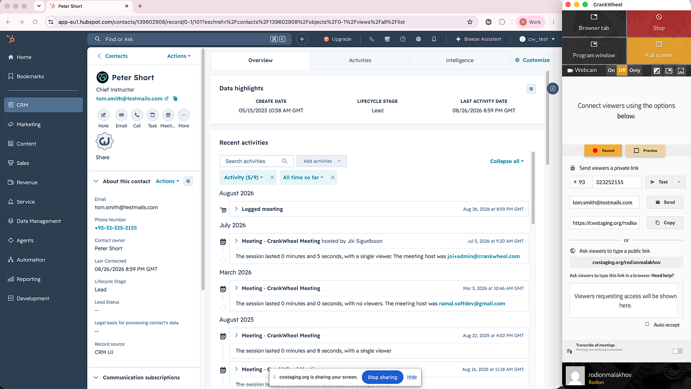The width and height of the screenshot is (691, 389).
Task: Open Actions dropdown in About this contact
Action: 167,182
